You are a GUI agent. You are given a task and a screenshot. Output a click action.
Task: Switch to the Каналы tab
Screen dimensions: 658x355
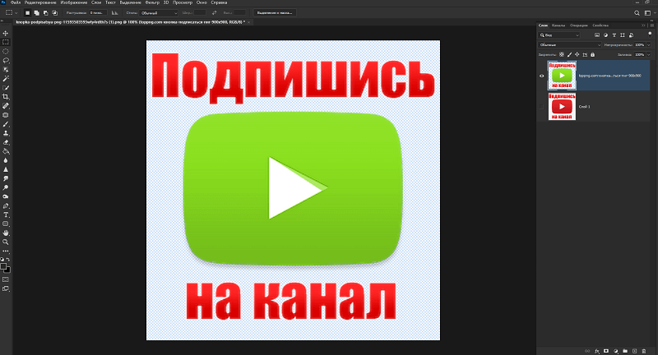(558, 25)
